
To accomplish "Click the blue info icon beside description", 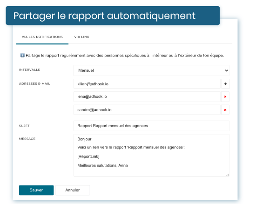I will pyautogui.click(x=22, y=55).
